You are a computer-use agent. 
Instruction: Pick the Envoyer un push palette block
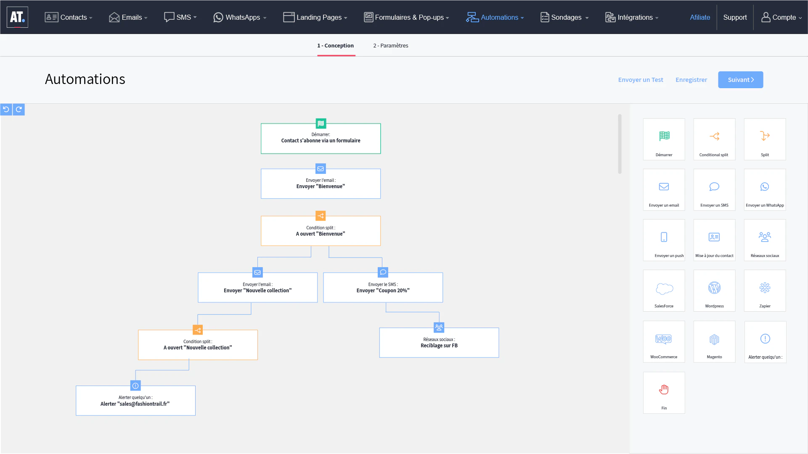(664, 240)
